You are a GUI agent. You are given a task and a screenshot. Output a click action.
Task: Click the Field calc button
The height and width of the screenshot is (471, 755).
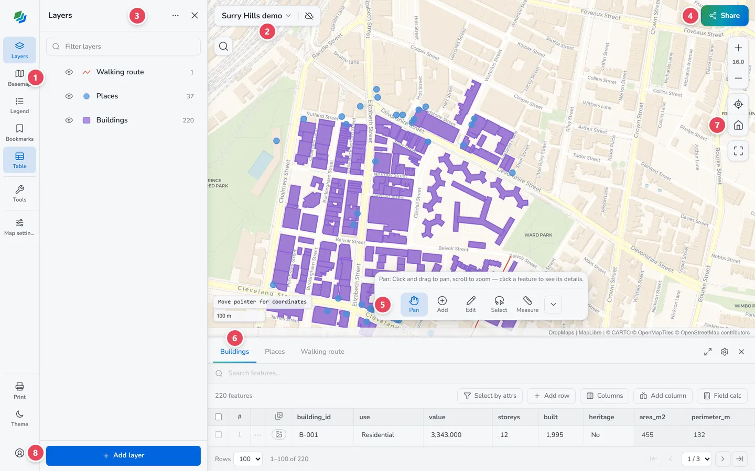click(x=722, y=396)
